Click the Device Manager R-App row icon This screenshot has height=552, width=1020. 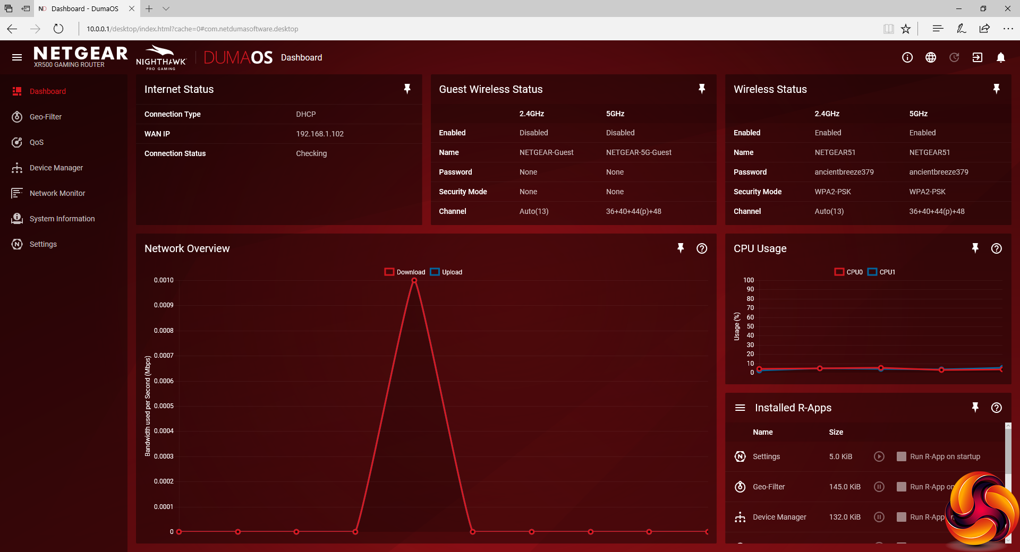tap(740, 517)
